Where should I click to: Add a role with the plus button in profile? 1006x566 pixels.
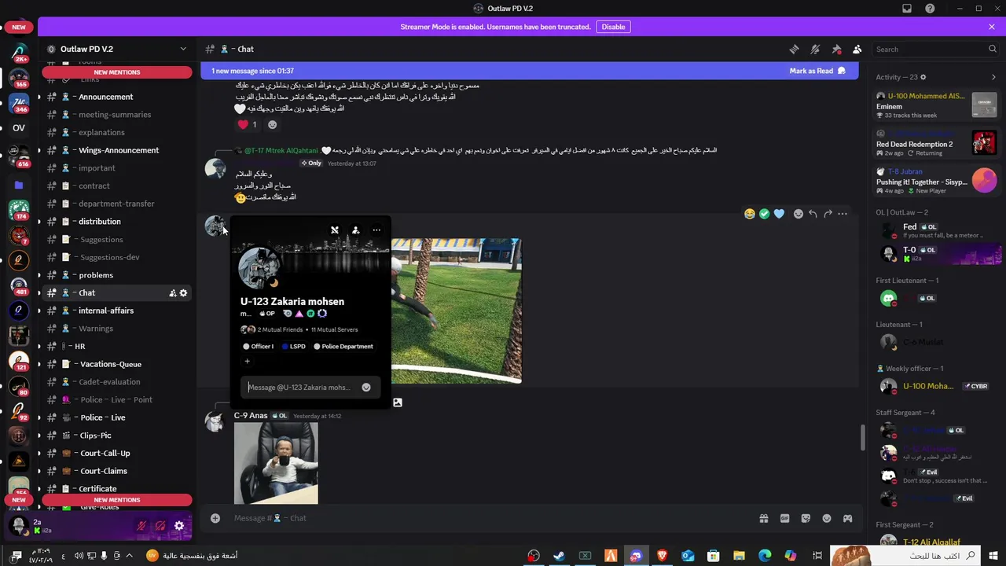coord(247,362)
